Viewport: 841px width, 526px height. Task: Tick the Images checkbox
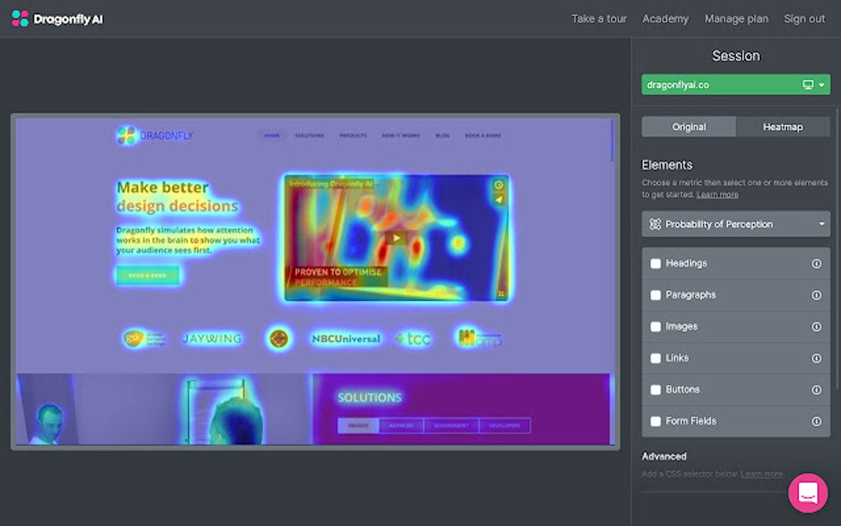(x=656, y=326)
